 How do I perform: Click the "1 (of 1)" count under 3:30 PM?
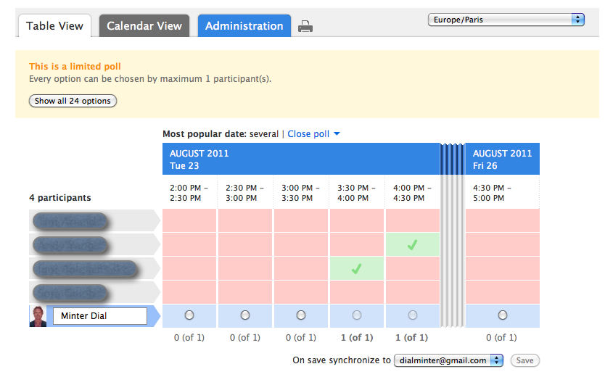coord(357,338)
